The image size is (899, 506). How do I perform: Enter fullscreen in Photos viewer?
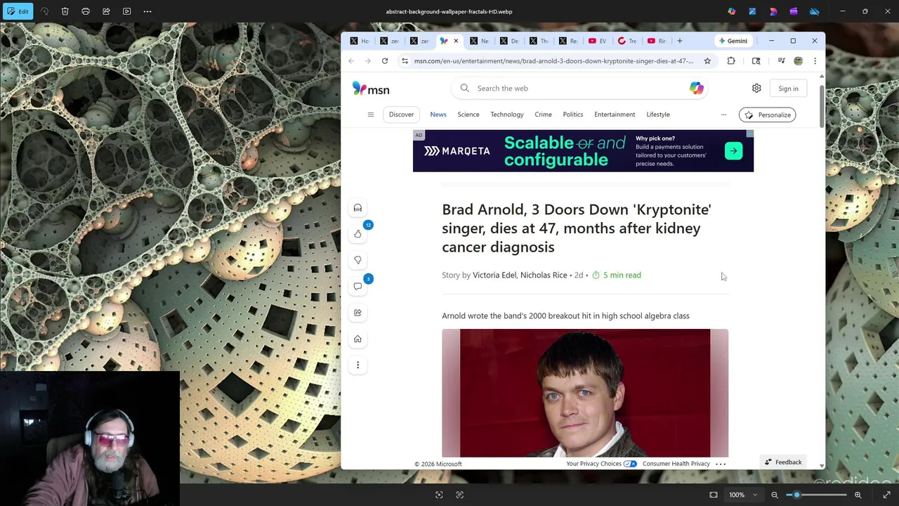point(886,495)
